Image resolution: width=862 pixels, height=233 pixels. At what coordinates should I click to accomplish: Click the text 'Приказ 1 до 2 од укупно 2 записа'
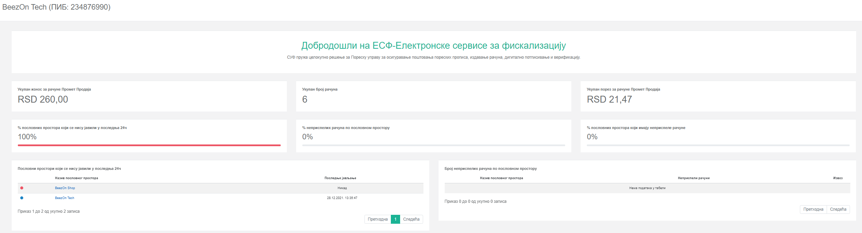tap(49, 211)
